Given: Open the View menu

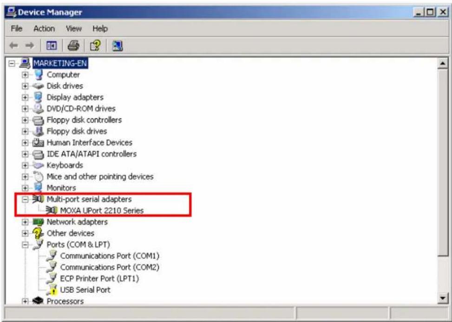Looking at the screenshot, I should click(73, 28).
